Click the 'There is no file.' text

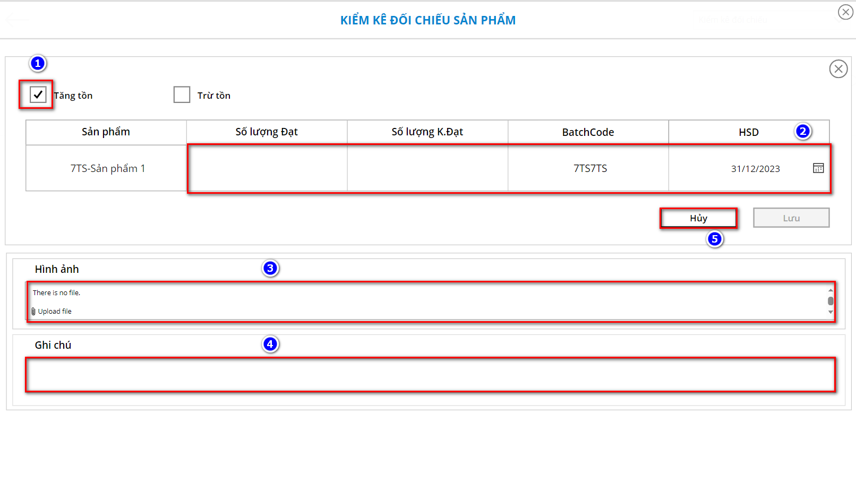(56, 292)
